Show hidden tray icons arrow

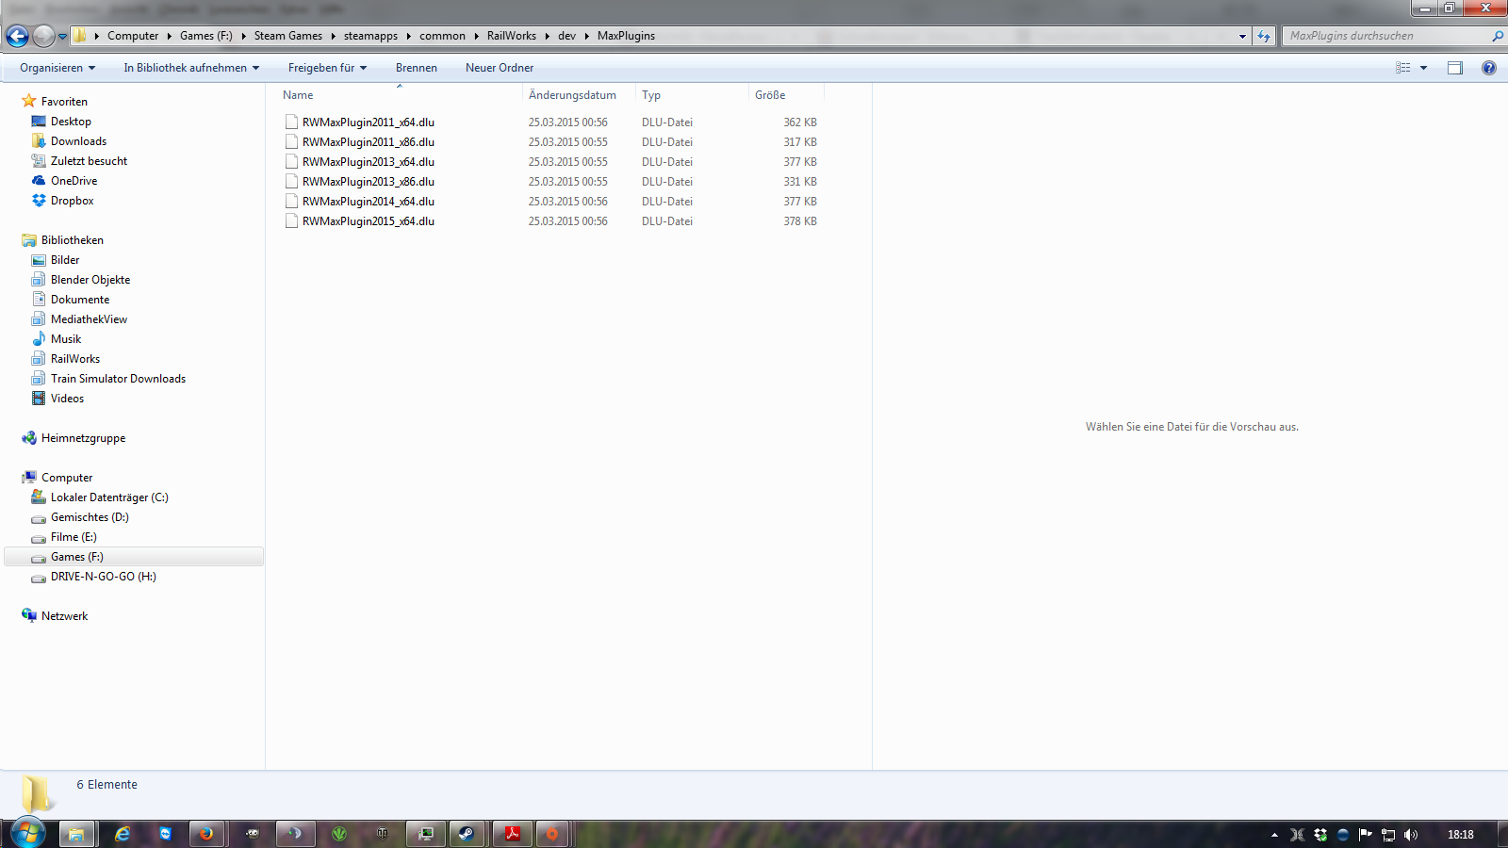[1274, 835]
